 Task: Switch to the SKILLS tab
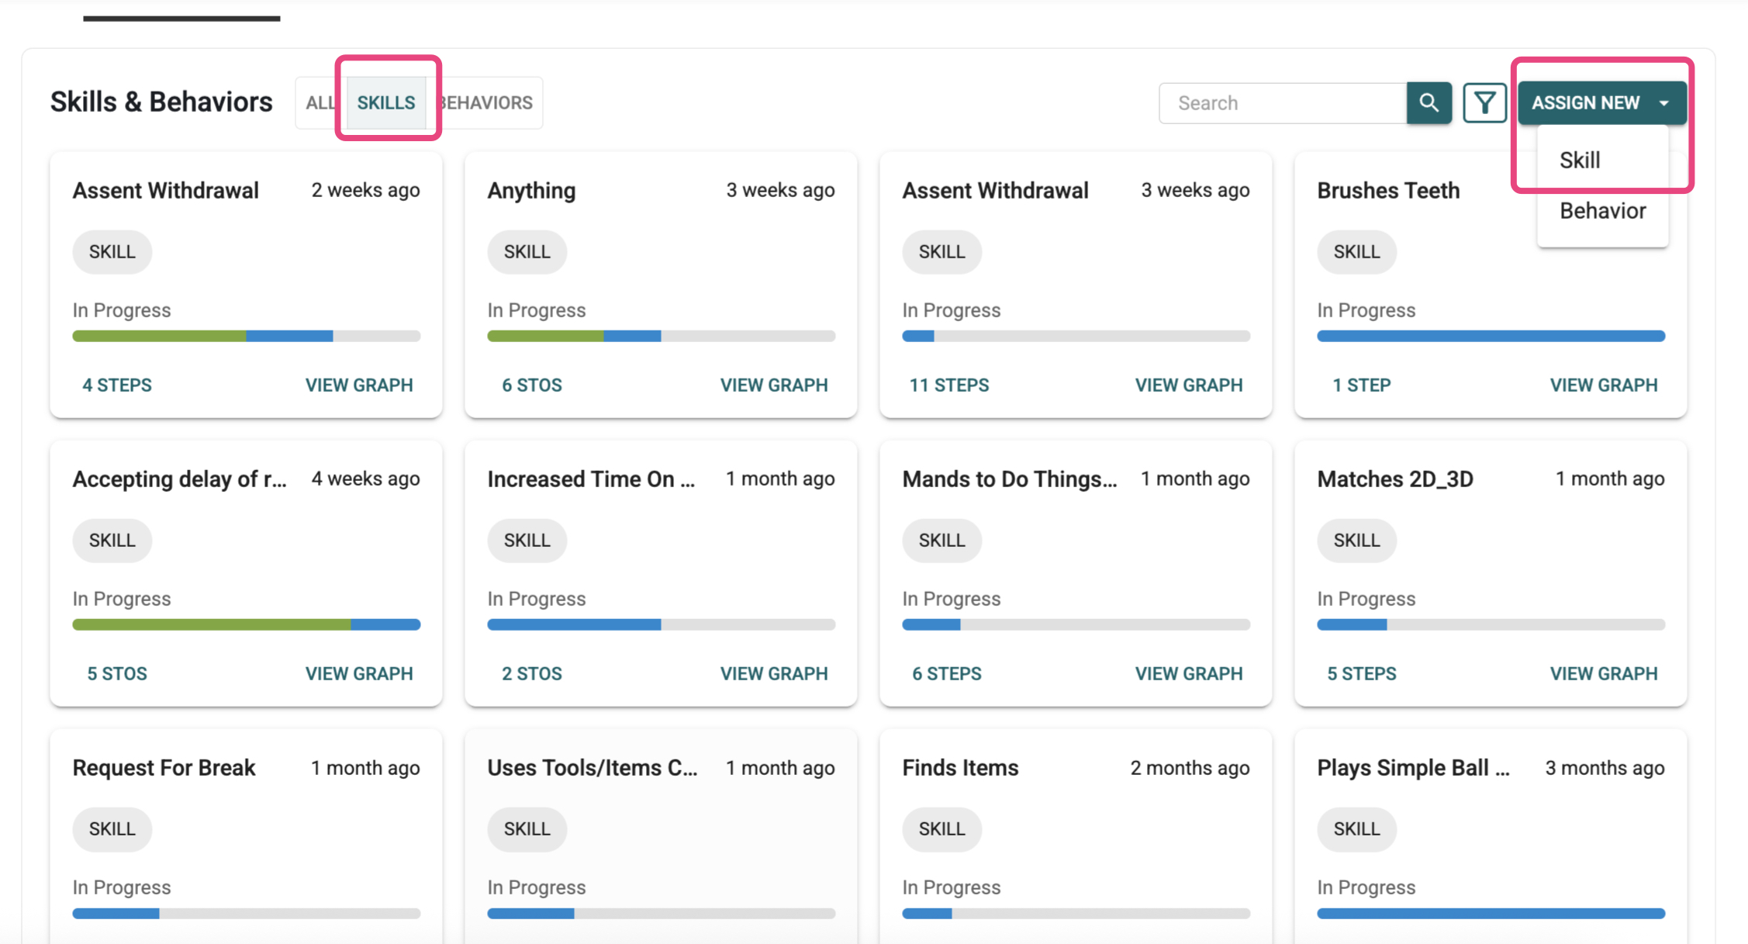[x=385, y=102]
